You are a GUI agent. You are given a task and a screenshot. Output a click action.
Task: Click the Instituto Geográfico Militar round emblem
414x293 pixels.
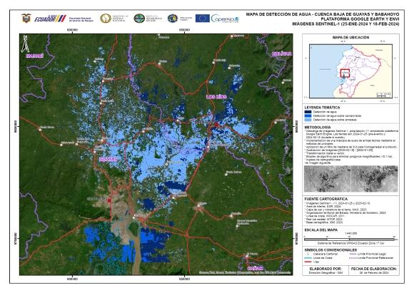tap(139, 19)
